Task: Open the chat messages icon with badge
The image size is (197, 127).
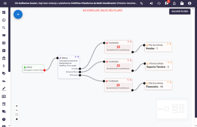Action: pyautogui.click(x=167, y=4)
